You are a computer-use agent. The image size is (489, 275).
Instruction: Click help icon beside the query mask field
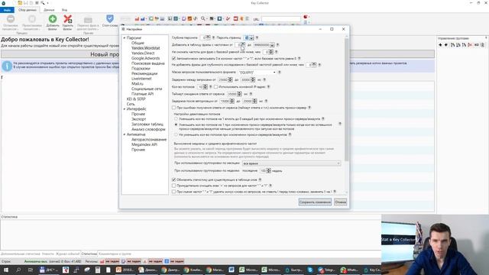(280, 73)
